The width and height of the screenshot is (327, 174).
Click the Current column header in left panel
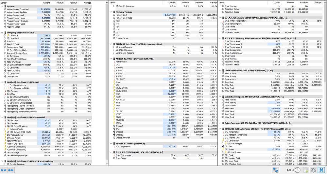coord(44,3)
